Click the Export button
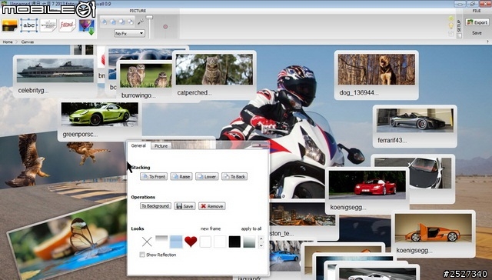Viewport: 492px width, 280px height. tap(477, 22)
